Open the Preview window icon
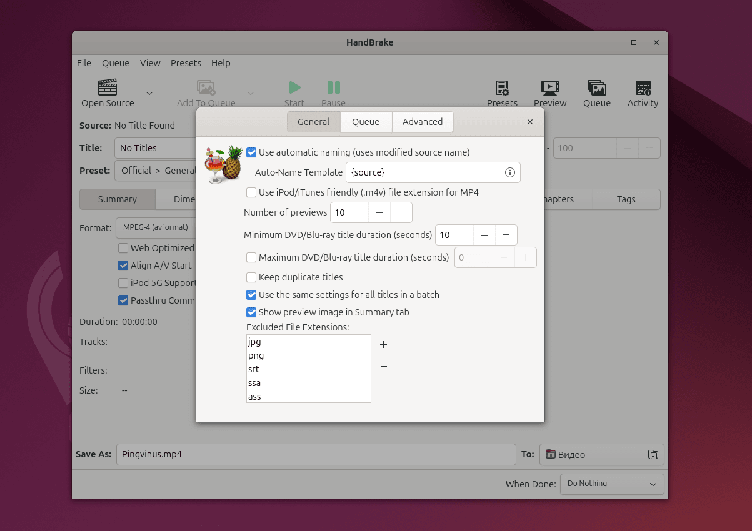Image resolution: width=752 pixels, height=531 pixels. click(549, 88)
